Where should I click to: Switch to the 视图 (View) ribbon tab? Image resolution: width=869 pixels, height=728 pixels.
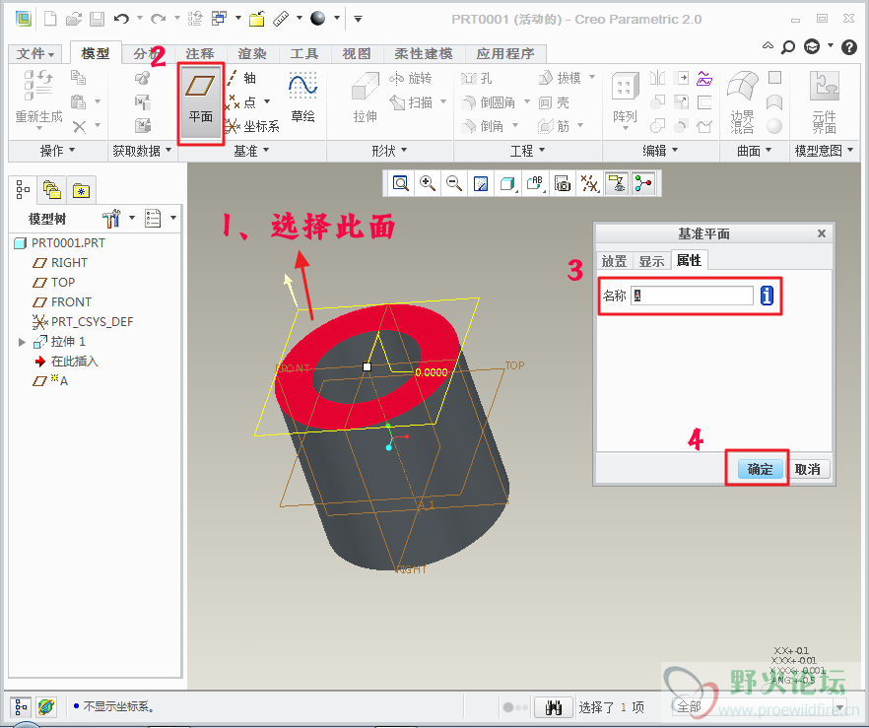coord(357,54)
